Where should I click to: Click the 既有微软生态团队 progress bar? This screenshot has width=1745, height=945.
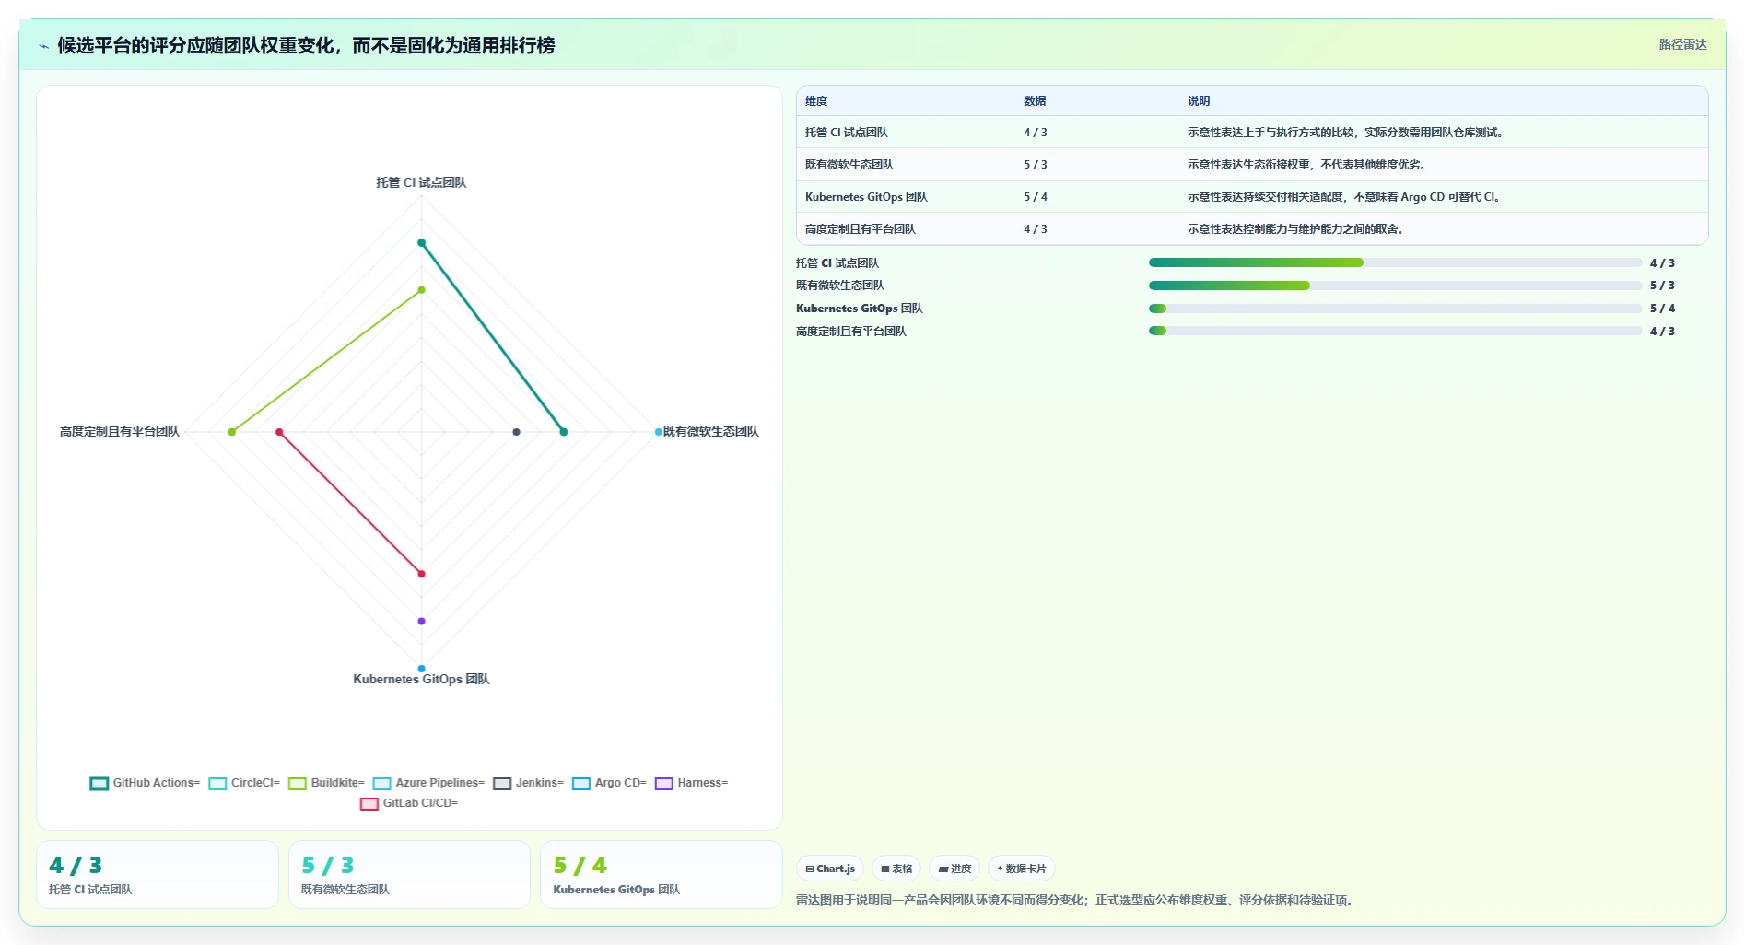[1395, 286]
